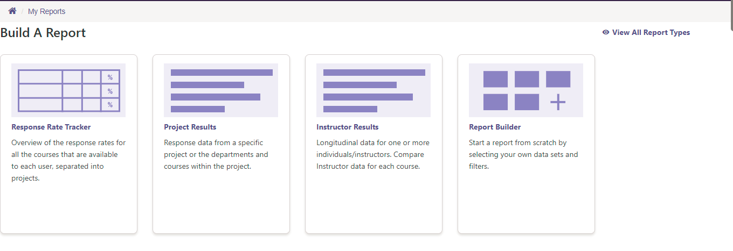The image size is (733, 251).
Task: Click the Response Rate Tracker description text
Action: point(68,160)
